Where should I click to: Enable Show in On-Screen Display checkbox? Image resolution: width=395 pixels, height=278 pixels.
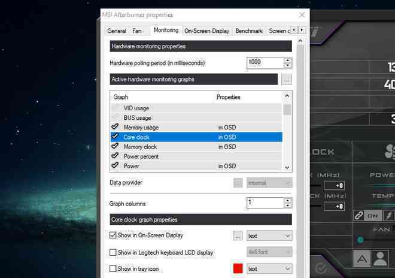(113, 235)
